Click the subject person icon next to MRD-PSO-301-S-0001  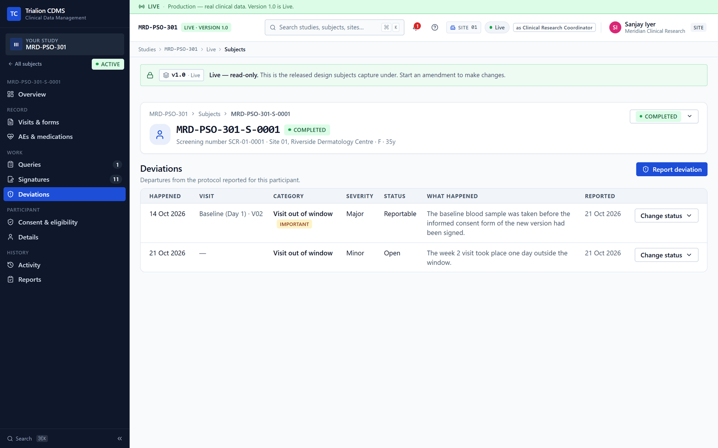coord(160,134)
